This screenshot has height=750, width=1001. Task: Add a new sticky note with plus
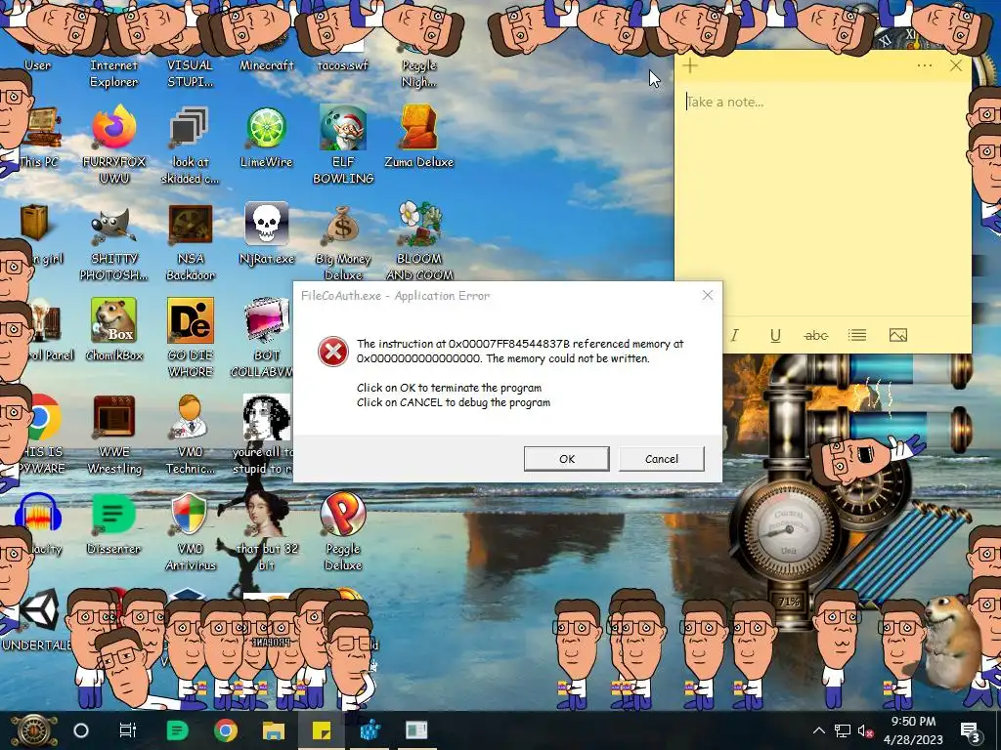(x=690, y=65)
